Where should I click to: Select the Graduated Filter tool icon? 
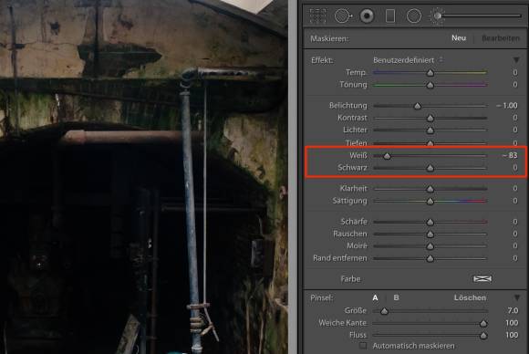click(x=390, y=16)
